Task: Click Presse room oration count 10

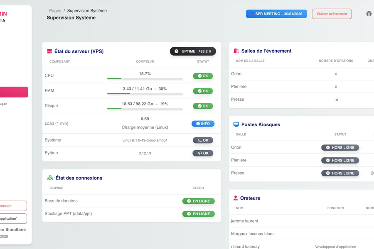Action: (x=336, y=100)
